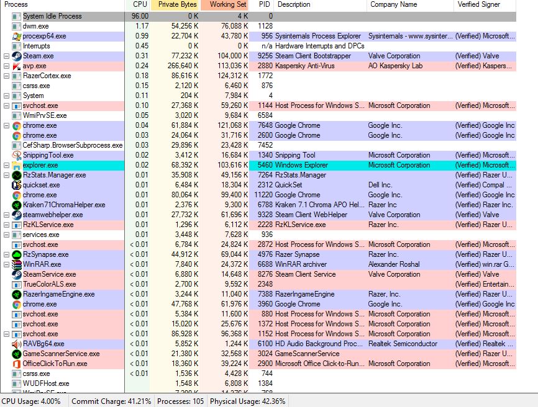Select the Interrupts process row
This screenshot has width=538, height=407.
[258, 46]
